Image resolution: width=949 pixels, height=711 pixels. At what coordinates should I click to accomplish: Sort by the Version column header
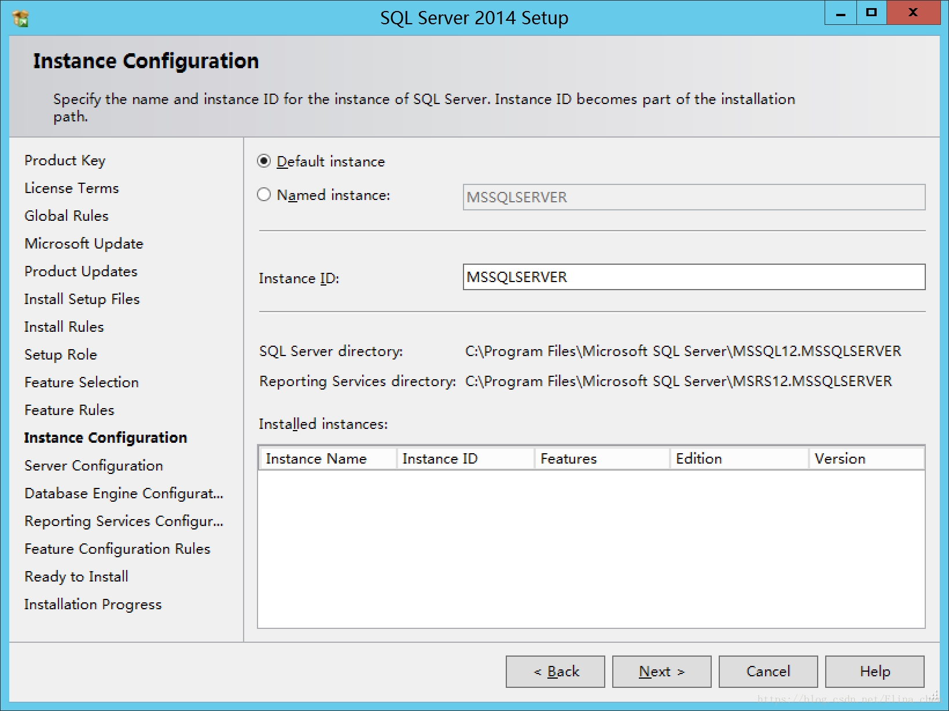pyautogui.click(x=866, y=458)
